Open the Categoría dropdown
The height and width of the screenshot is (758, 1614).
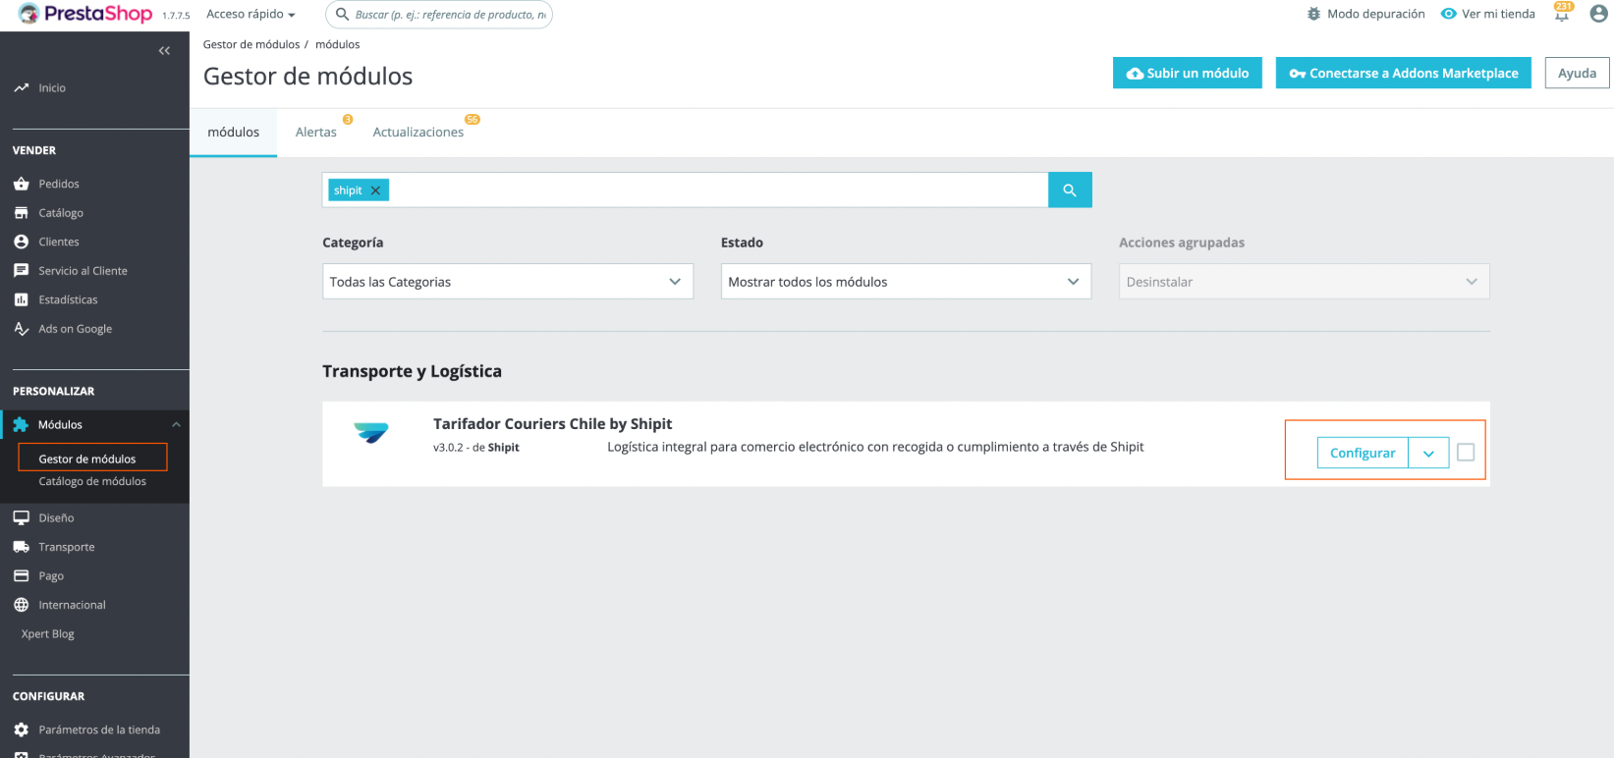point(508,282)
